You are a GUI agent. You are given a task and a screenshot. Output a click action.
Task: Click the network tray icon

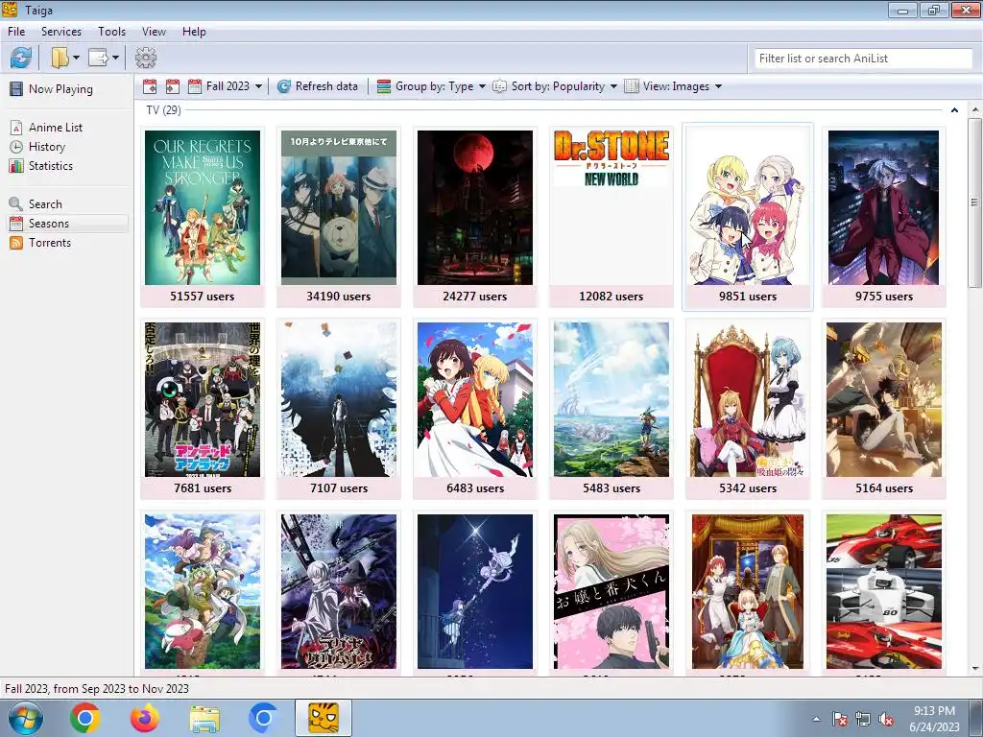click(x=863, y=719)
